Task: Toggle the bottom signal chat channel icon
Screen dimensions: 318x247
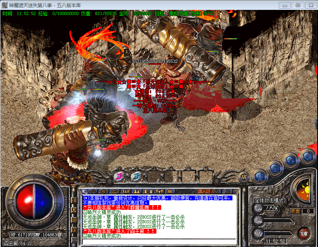Action: pos(74,240)
